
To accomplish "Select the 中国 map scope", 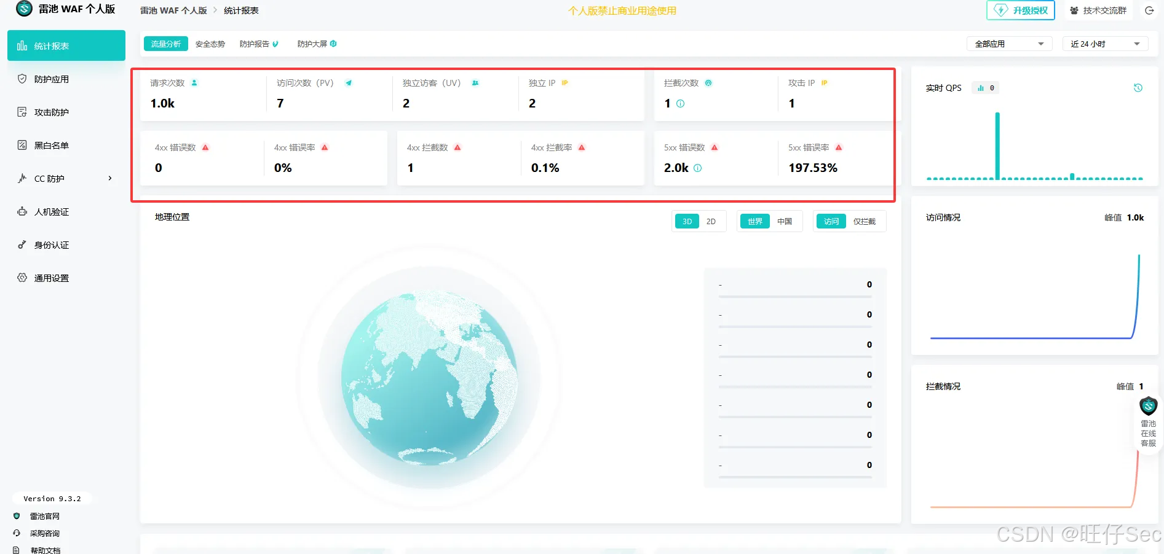I will [785, 221].
